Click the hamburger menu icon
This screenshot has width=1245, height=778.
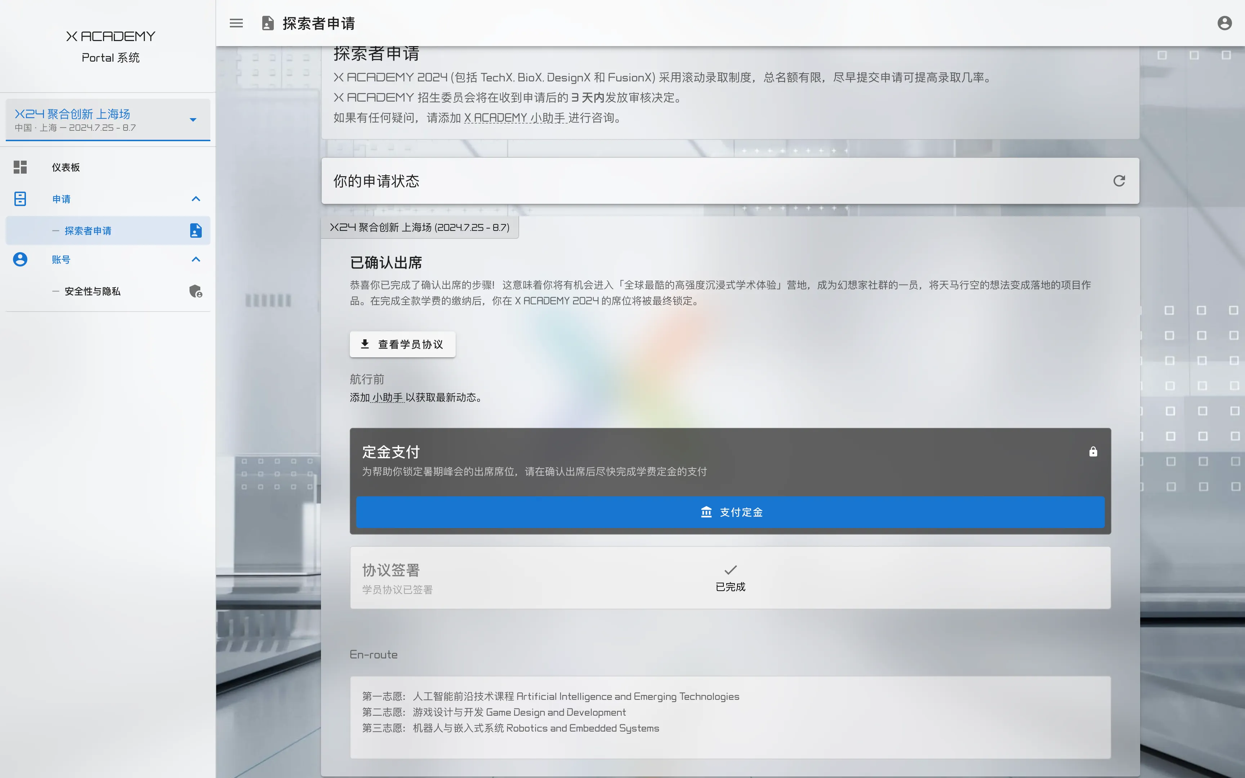(x=236, y=23)
